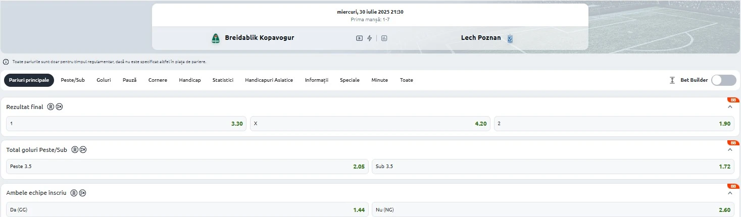Screen dimensions: 741x217
Task: Click the orange BB badge on Total goluri Peste/Sub
Action: click(732, 143)
